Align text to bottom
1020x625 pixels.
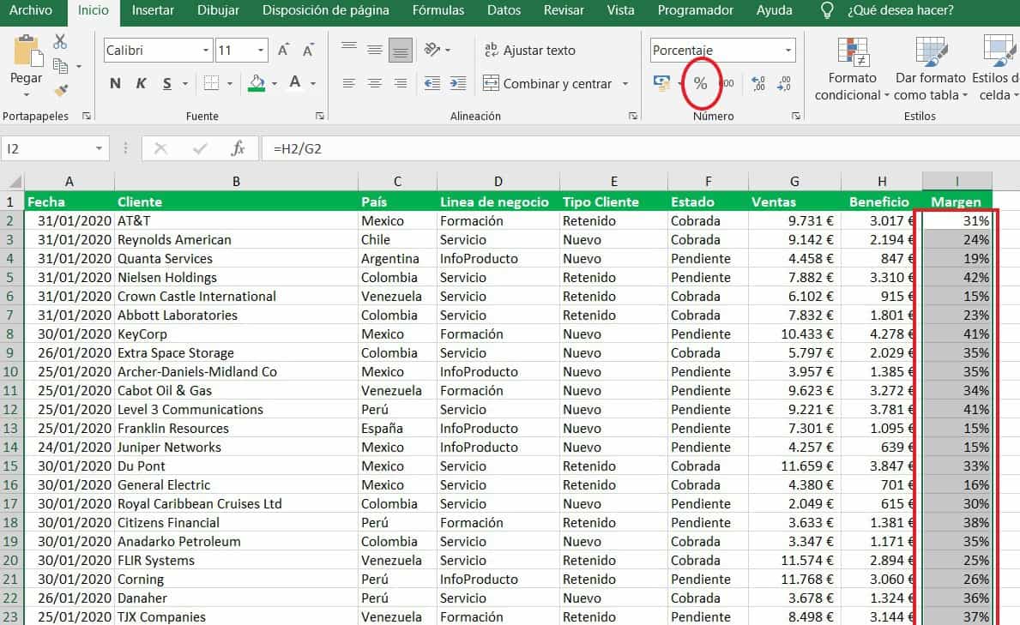pyautogui.click(x=401, y=51)
